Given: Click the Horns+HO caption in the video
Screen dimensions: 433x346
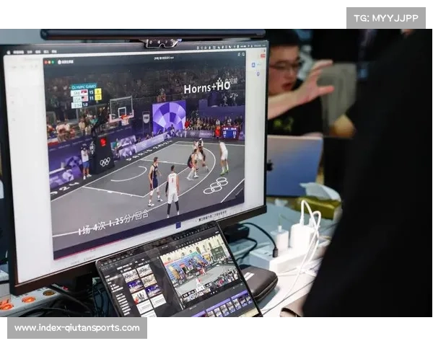Looking at the screenshot, I should coord(206,86).
